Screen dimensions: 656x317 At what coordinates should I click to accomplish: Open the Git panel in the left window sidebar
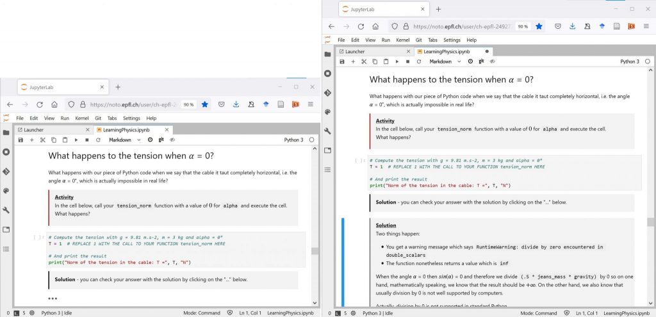[x=6, y=172]
